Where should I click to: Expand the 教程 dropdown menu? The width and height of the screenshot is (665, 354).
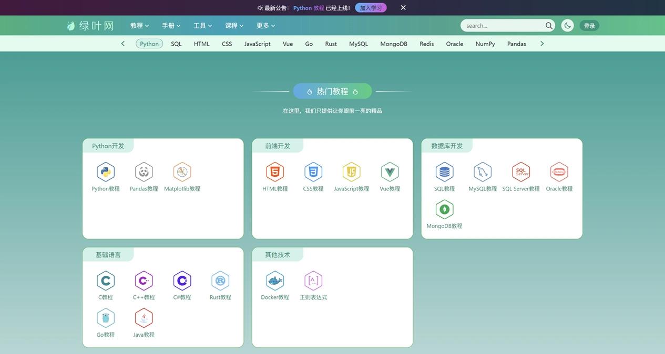pyautogui.click(x=139, y=25)
